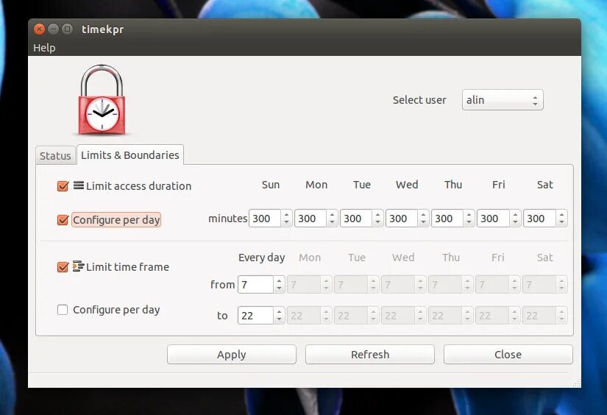
Task: Close the timekpr window with red button
Action: pyautogui.click(x=39, y=29)
